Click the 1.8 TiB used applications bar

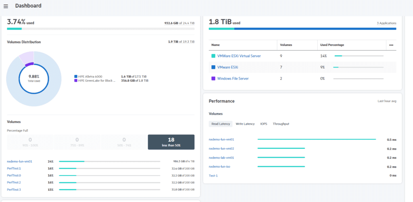(x=302, y=29)
